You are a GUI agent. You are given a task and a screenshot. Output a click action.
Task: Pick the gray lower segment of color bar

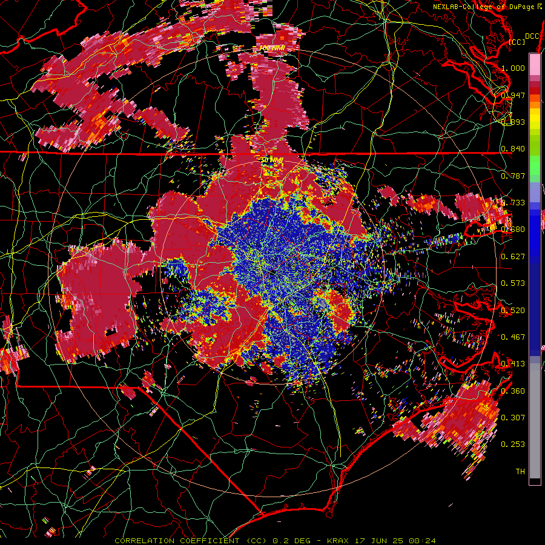[x=535, y=421]
